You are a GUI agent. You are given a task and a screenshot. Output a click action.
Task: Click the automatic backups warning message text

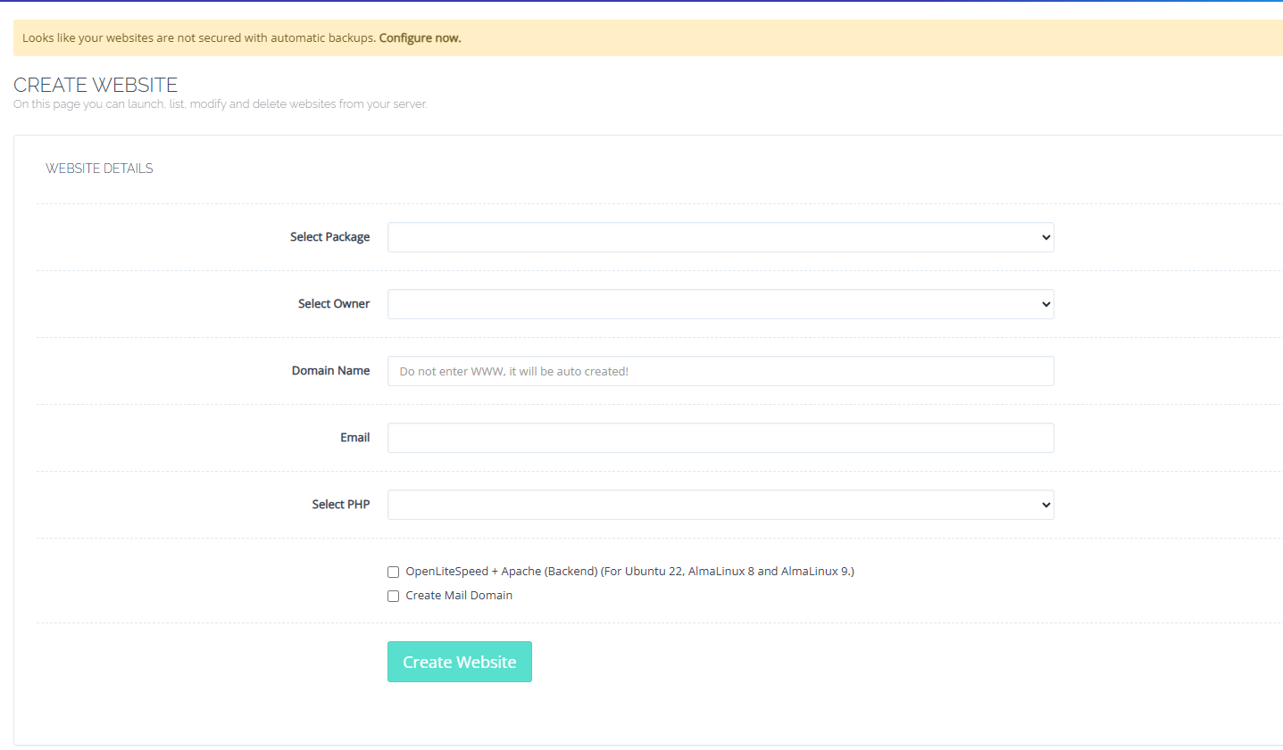click(x=198, y=38)
